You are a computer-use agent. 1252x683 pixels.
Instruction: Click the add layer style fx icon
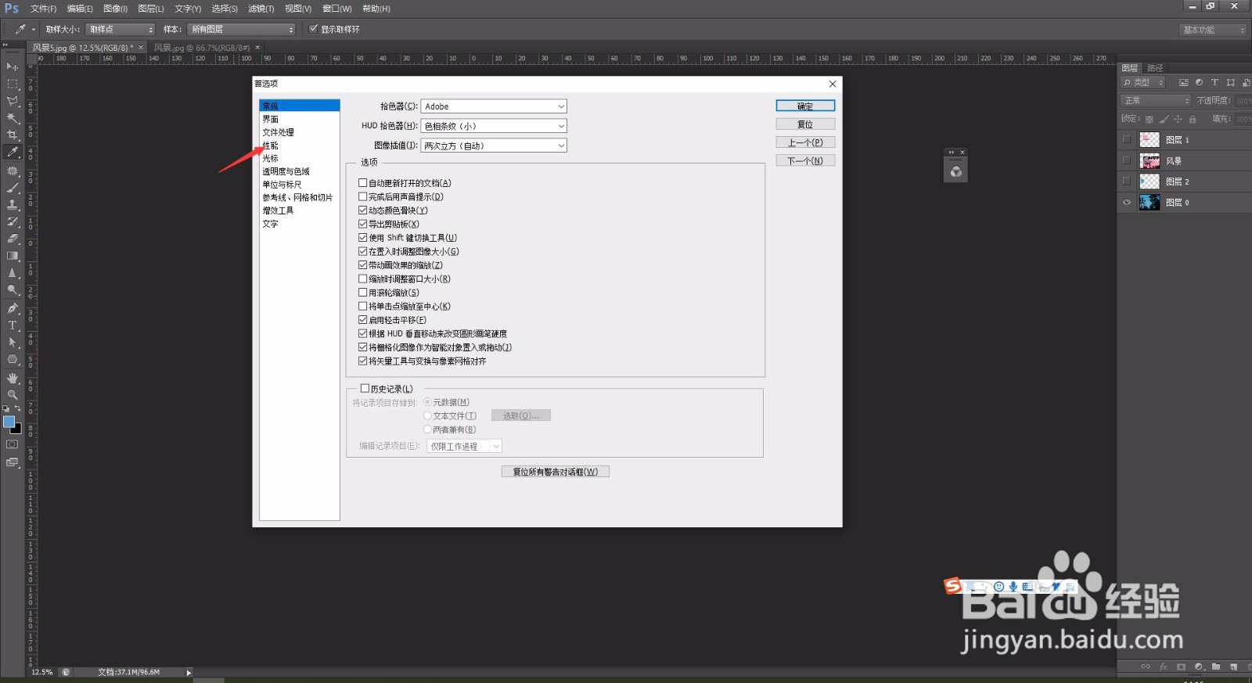1164,667
